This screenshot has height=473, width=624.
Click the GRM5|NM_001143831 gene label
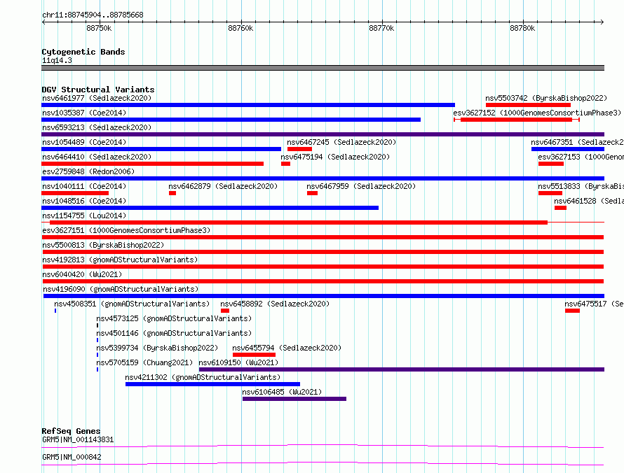pos(78,439)
